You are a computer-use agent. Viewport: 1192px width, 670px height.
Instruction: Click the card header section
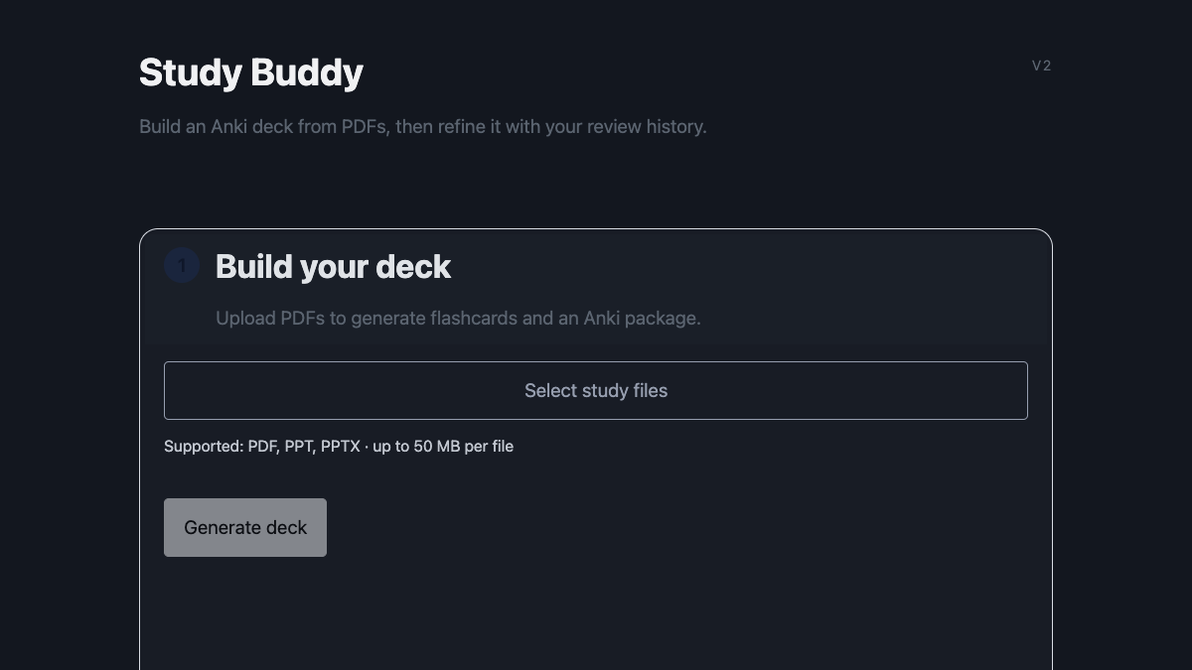tap(596, 287)
